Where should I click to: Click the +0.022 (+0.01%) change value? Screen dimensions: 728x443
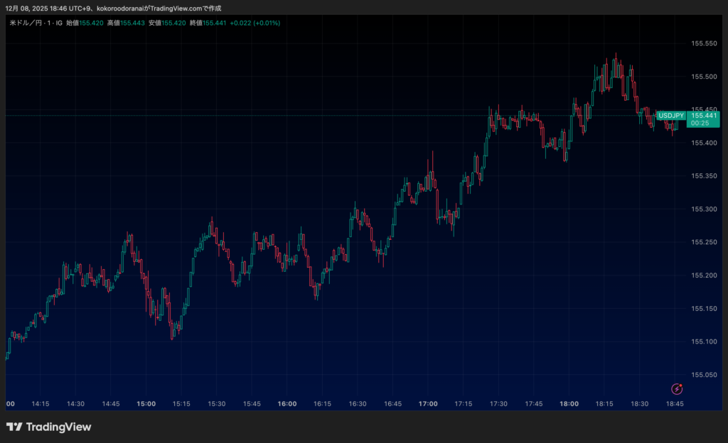(255, 23)
